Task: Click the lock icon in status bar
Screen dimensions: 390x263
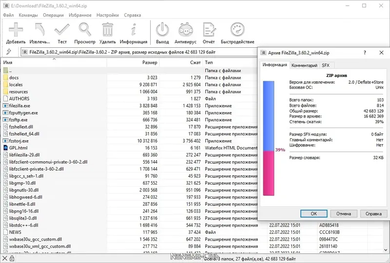Action: (x=12, y=259)
